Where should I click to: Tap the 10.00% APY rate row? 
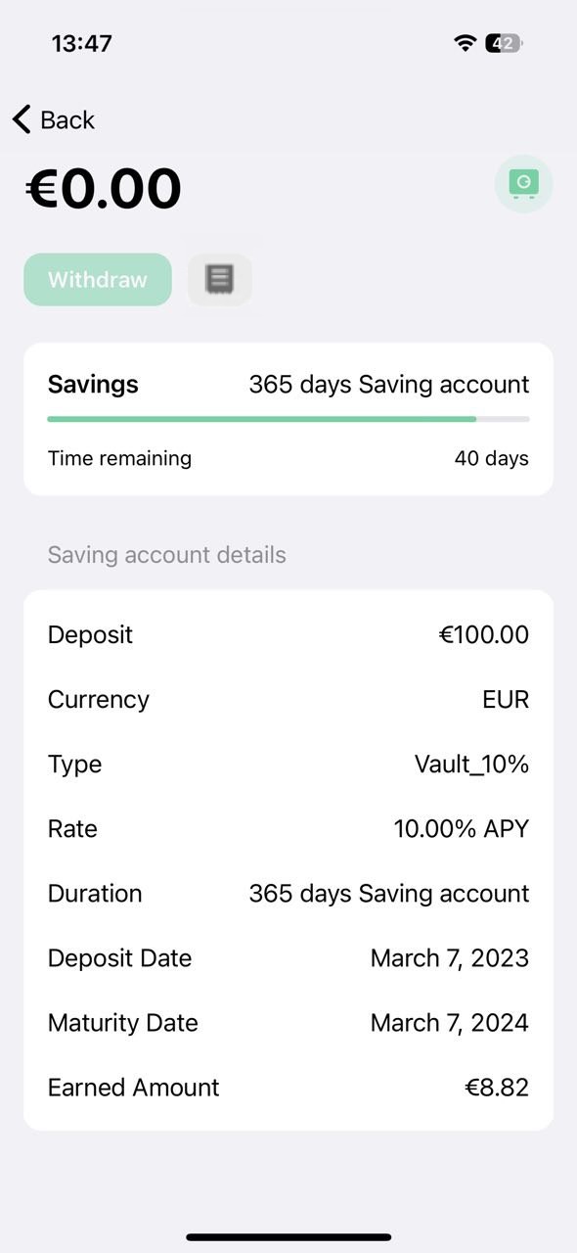click(x=288, y=828)
